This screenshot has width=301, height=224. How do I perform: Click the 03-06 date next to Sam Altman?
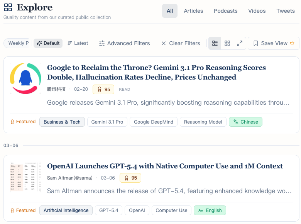click(108, 178)
